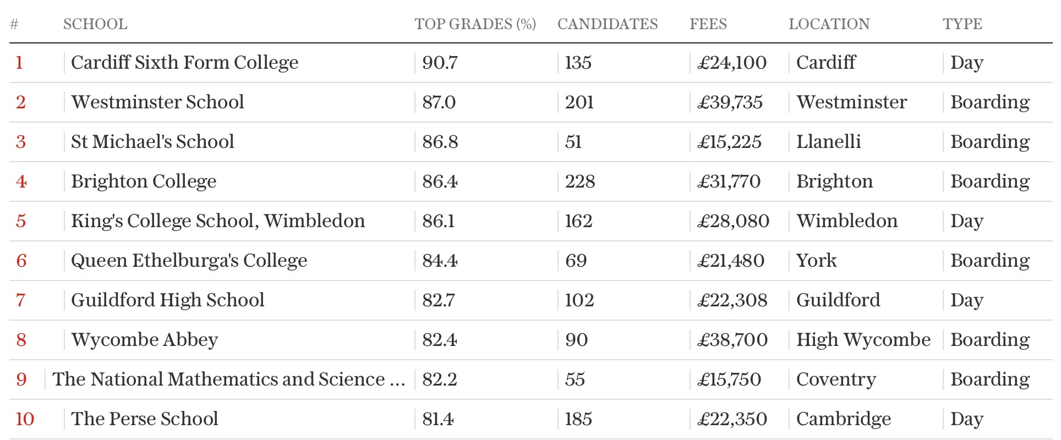Sort by Type column header

tap(962, 24)
